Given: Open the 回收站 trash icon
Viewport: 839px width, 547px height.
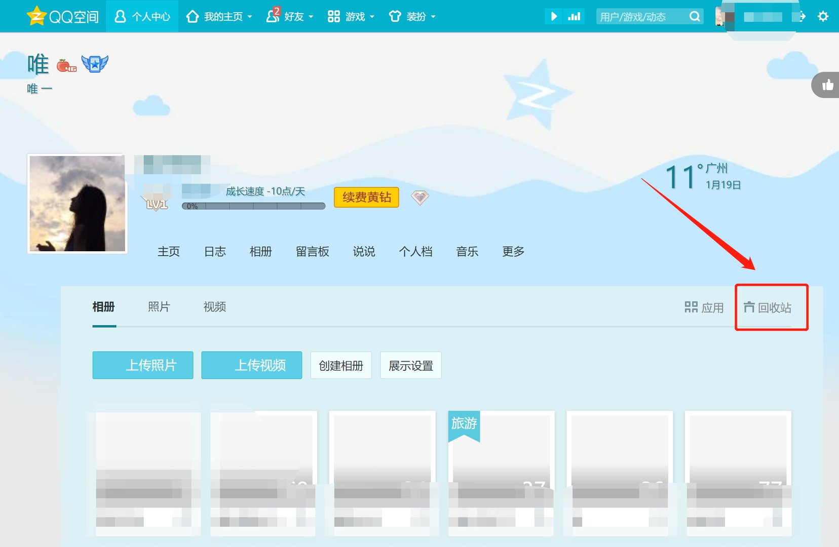Looking at the screenshot, I should tap(749, 307).
